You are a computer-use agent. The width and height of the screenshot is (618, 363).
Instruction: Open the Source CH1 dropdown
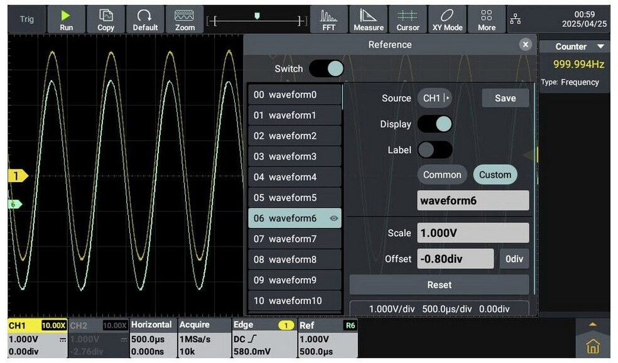(x=435, y=98)
